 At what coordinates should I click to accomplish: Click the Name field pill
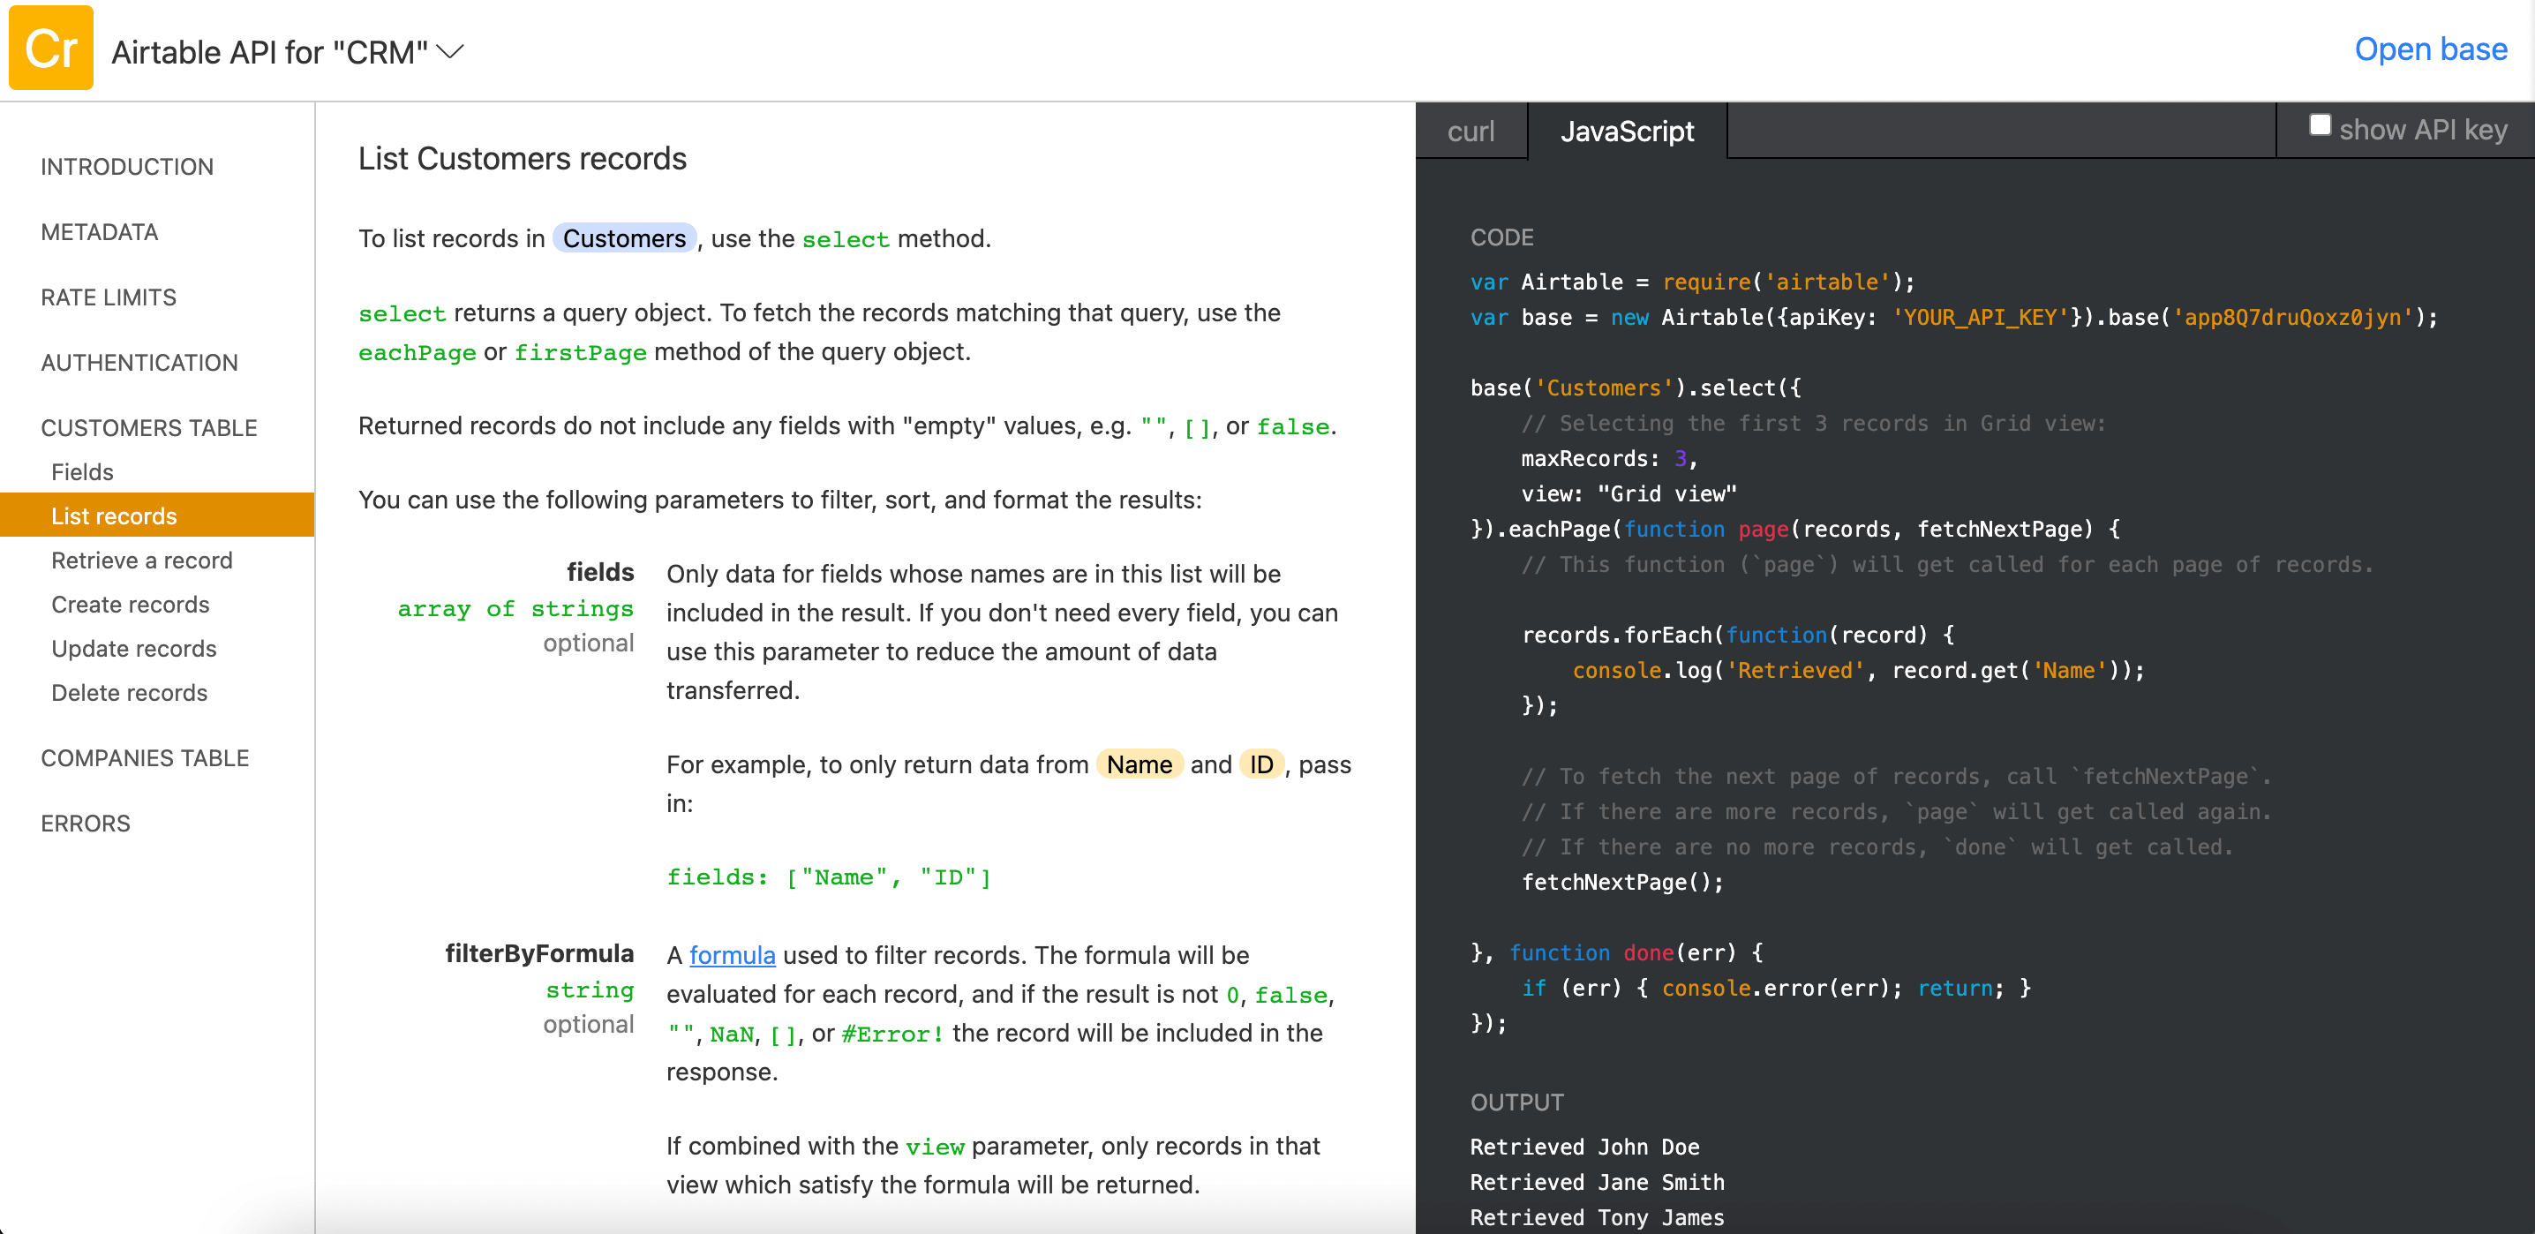(x=1139, y=764)
